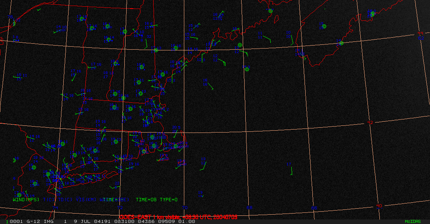430x224 pixels.
Task: Click the 01.00 resolution value
Action: coord(187,221)
